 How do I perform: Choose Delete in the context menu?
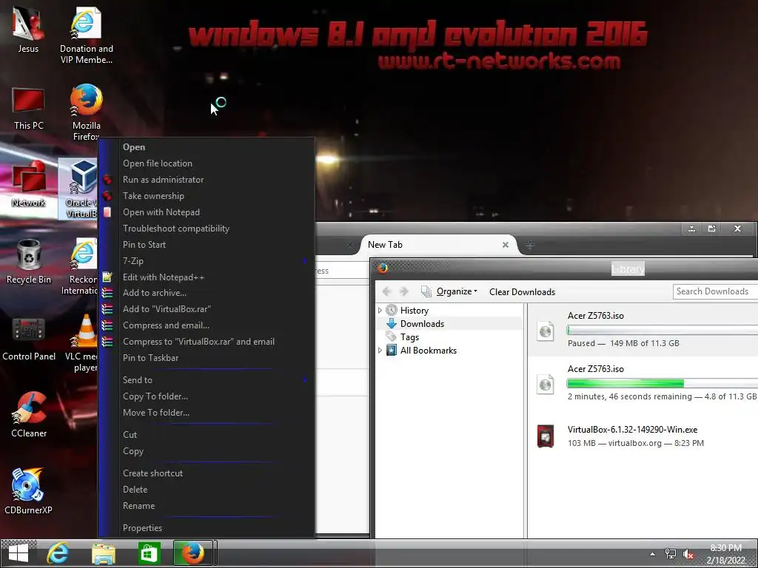coord(206,490)
